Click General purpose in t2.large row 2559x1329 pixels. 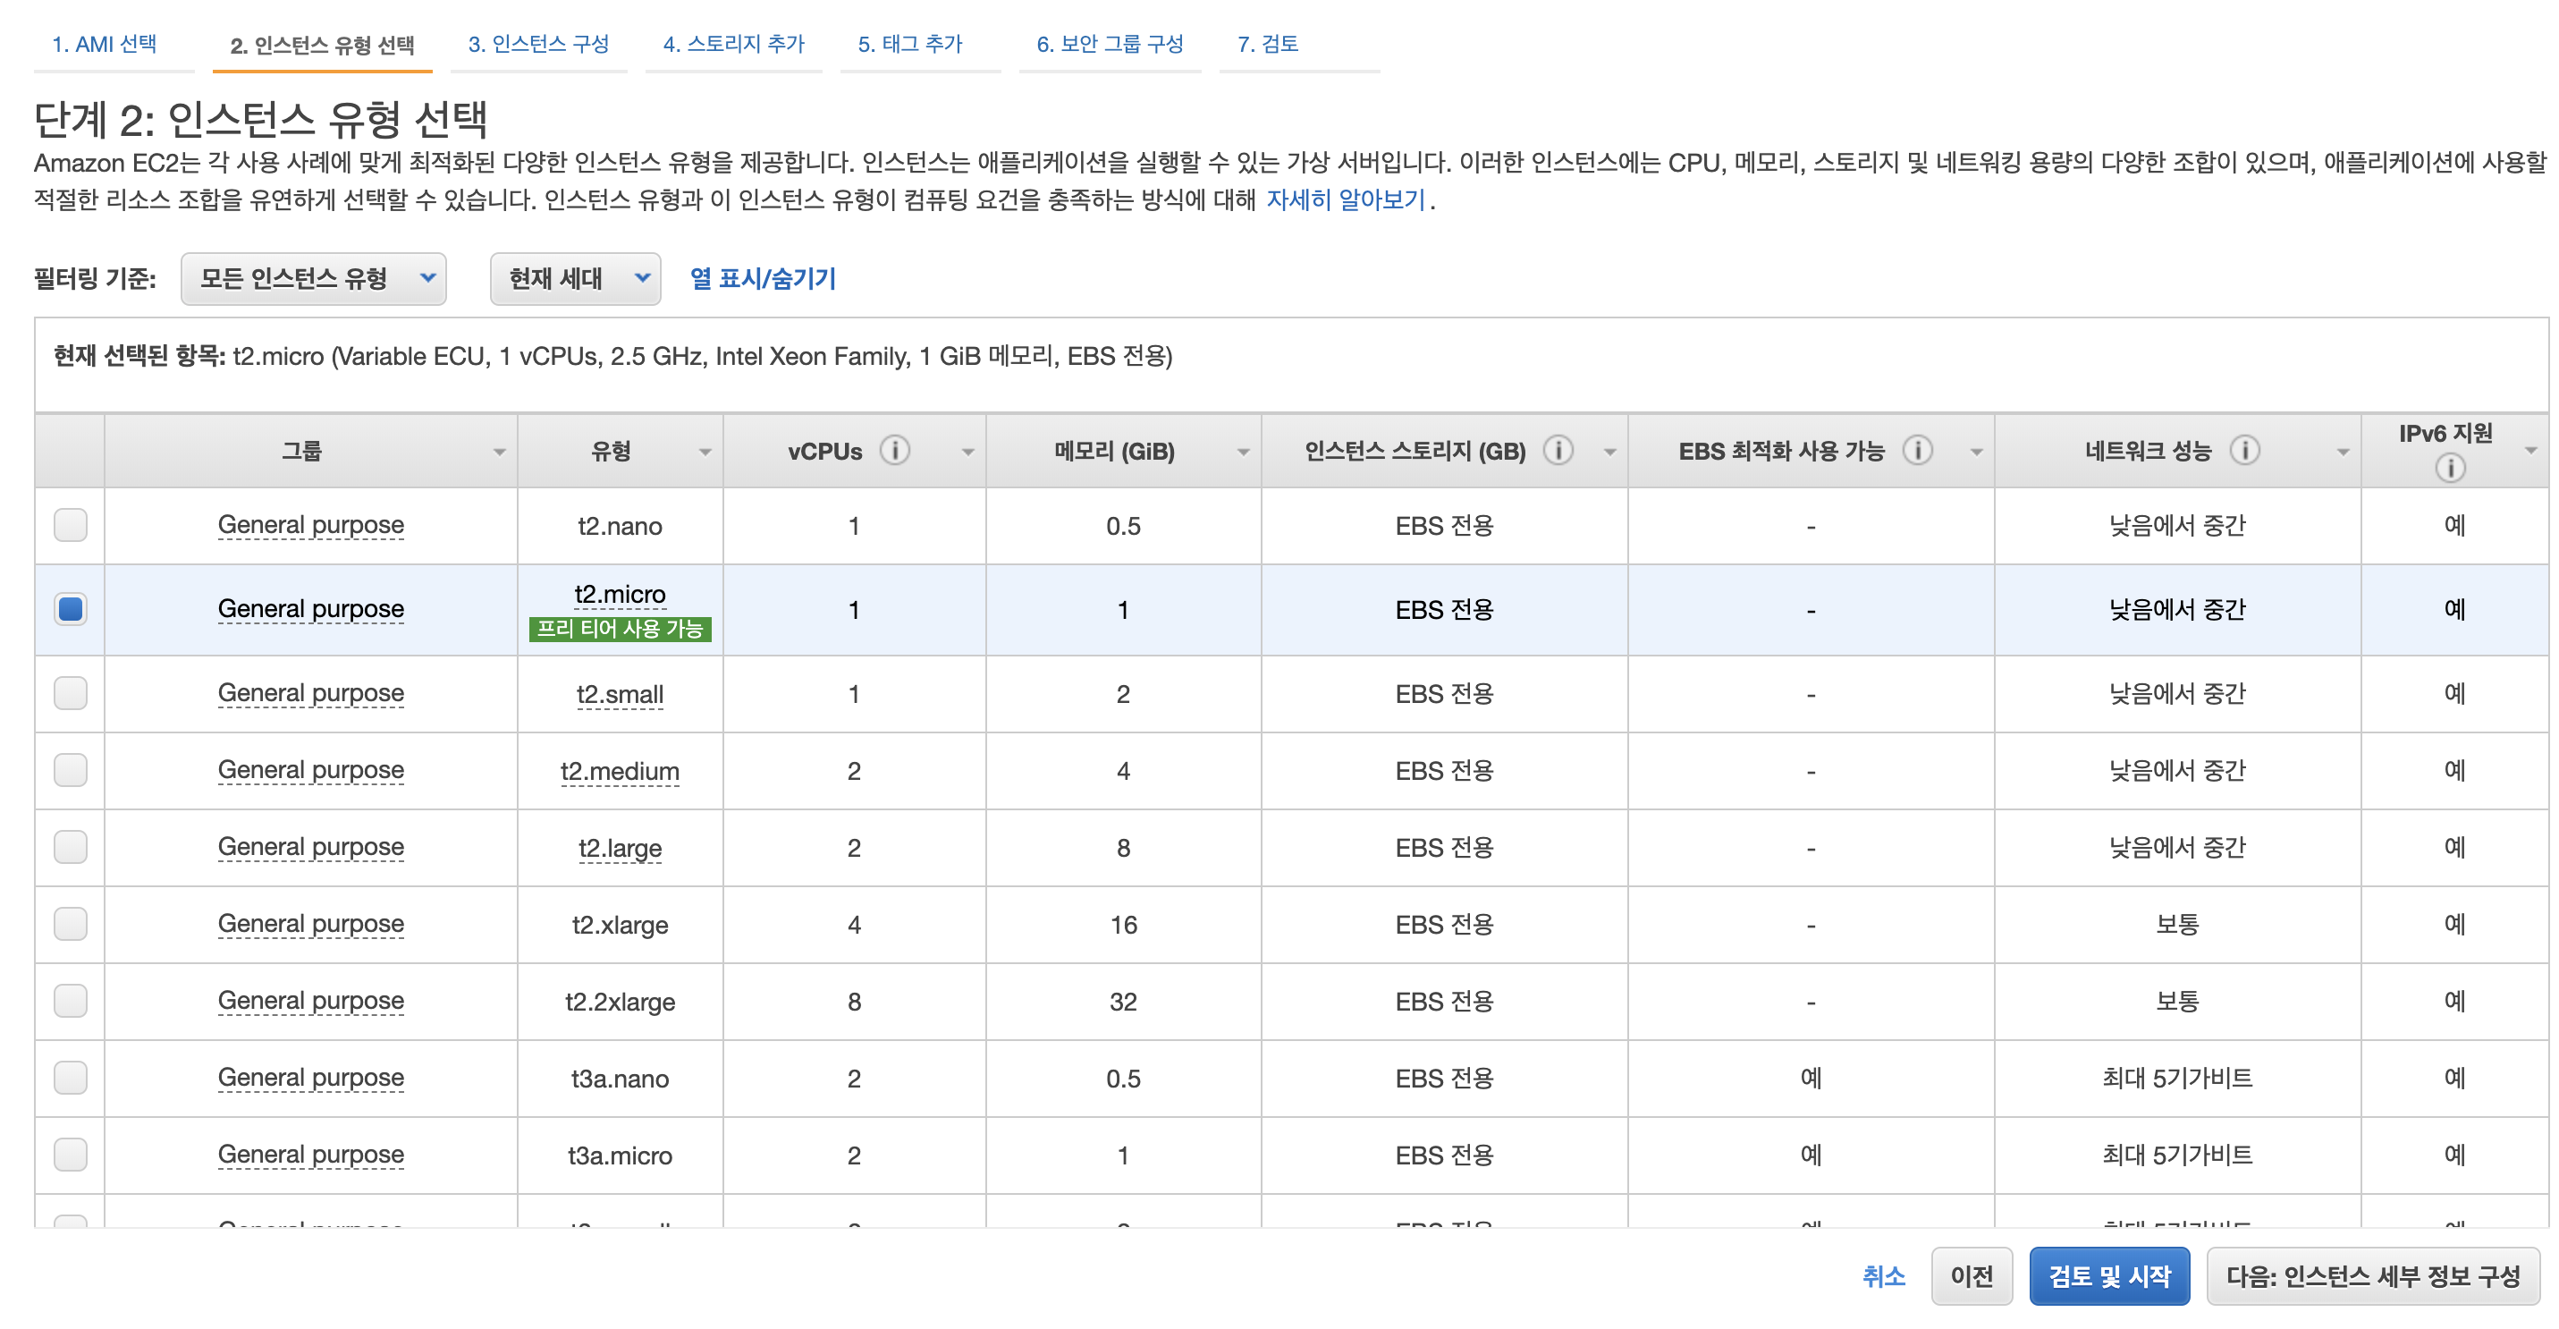[x=311, y=847]
